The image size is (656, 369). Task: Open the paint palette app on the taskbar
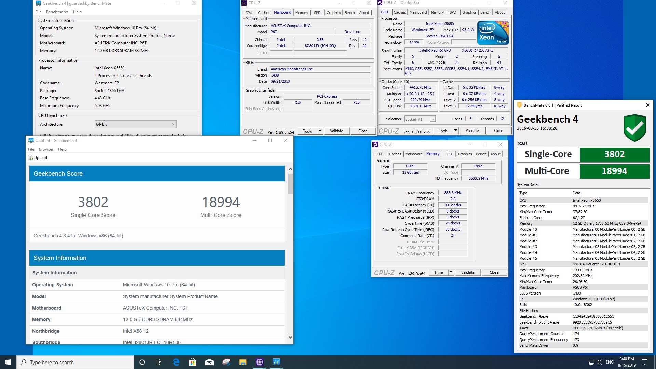pos(226,362)
